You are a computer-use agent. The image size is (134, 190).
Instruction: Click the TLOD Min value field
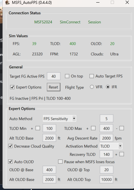coord(49,128)
